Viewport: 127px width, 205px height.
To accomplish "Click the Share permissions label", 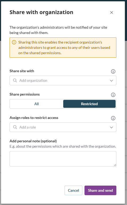I will point(25,94).
